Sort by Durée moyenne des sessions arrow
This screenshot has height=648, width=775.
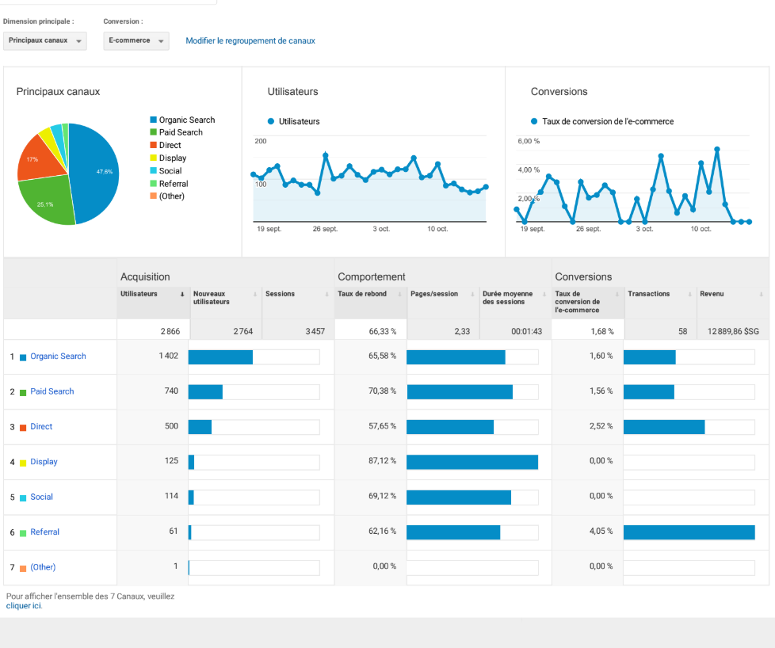[x=544, y=294]
